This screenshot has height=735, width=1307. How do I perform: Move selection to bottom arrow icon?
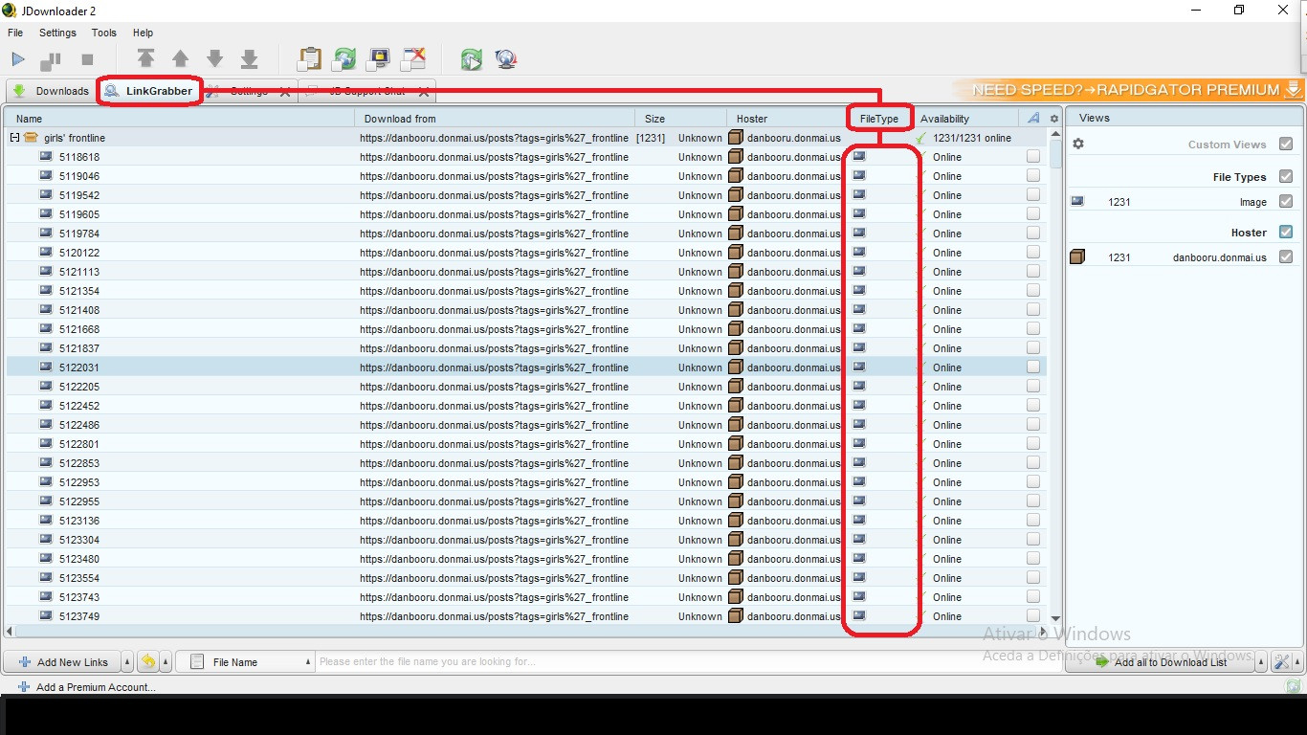(249, 59)
